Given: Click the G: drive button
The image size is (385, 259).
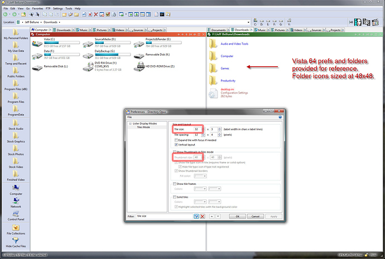Looking at the screenshot, I should click(281, 22).
